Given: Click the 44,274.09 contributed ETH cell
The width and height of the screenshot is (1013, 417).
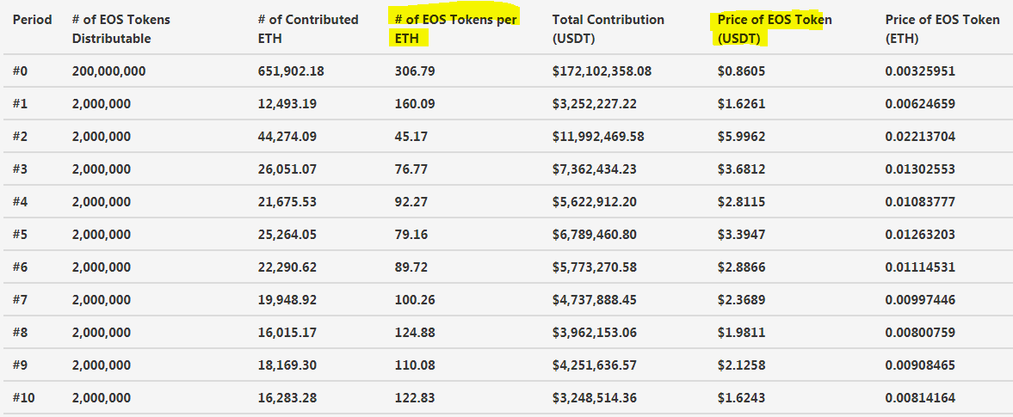Looking at the screenshot, I should coord(287,137).
